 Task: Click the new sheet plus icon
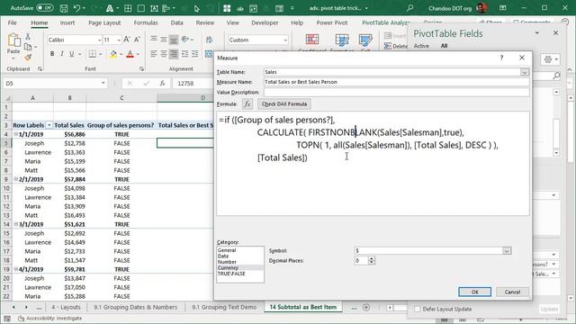pyautogui.click(x=366, y=308)
